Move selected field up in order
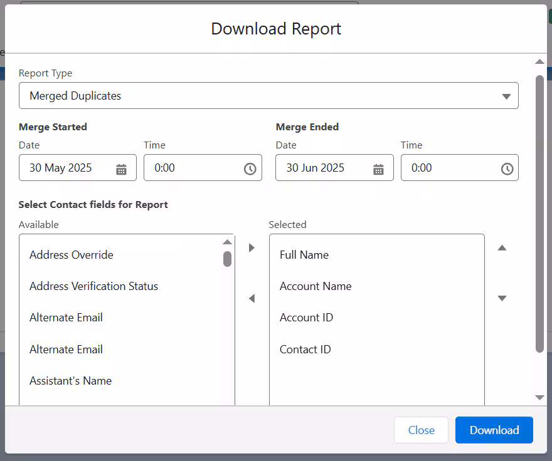Screen dimensions: 552x461 coord(502,248)
